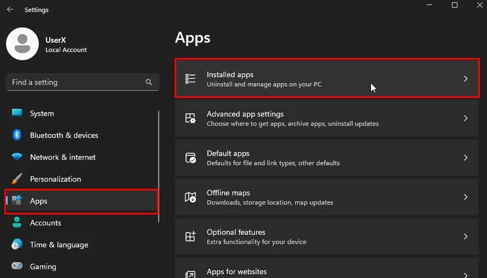Viewport: 487px width, 278px height.
Task: Open Advanced app settings via chevron arrow
Action: [466, 118]
